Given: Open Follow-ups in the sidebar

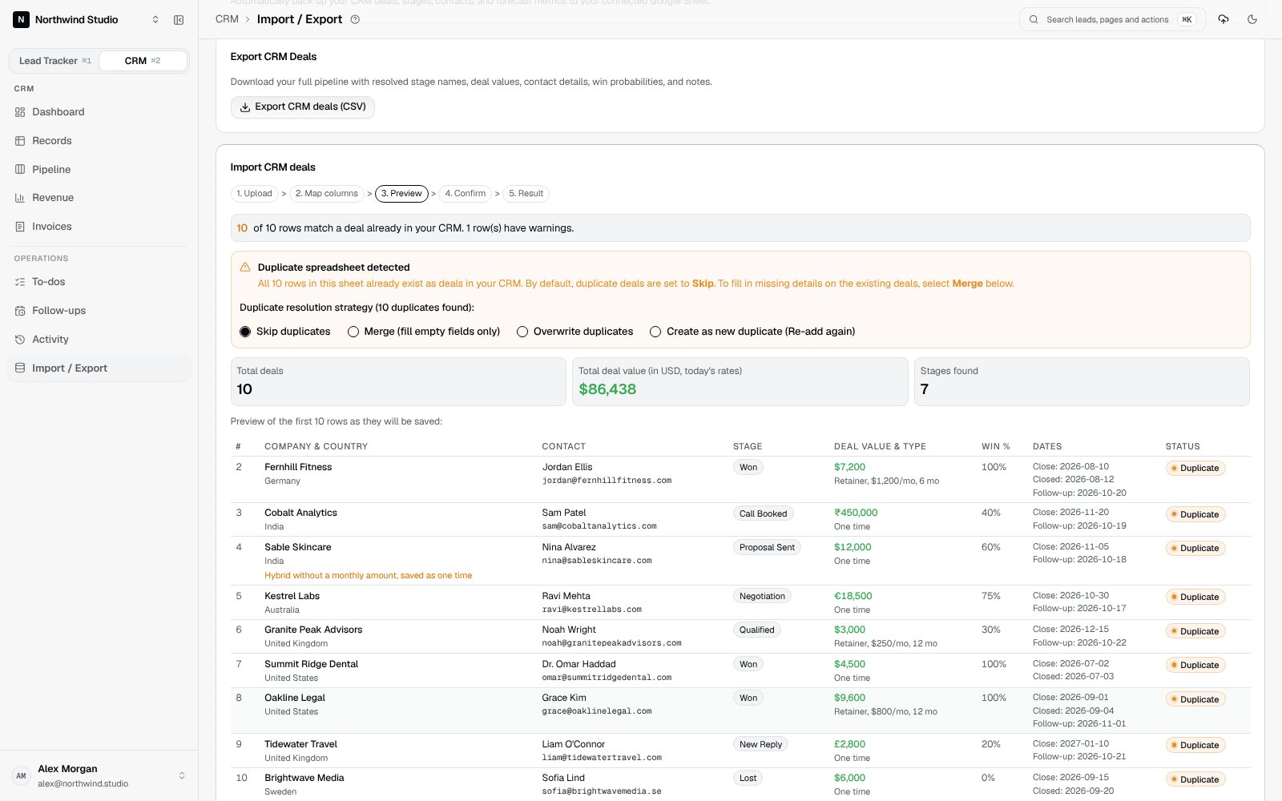Looking at the screenshot, I should (99, 311).
